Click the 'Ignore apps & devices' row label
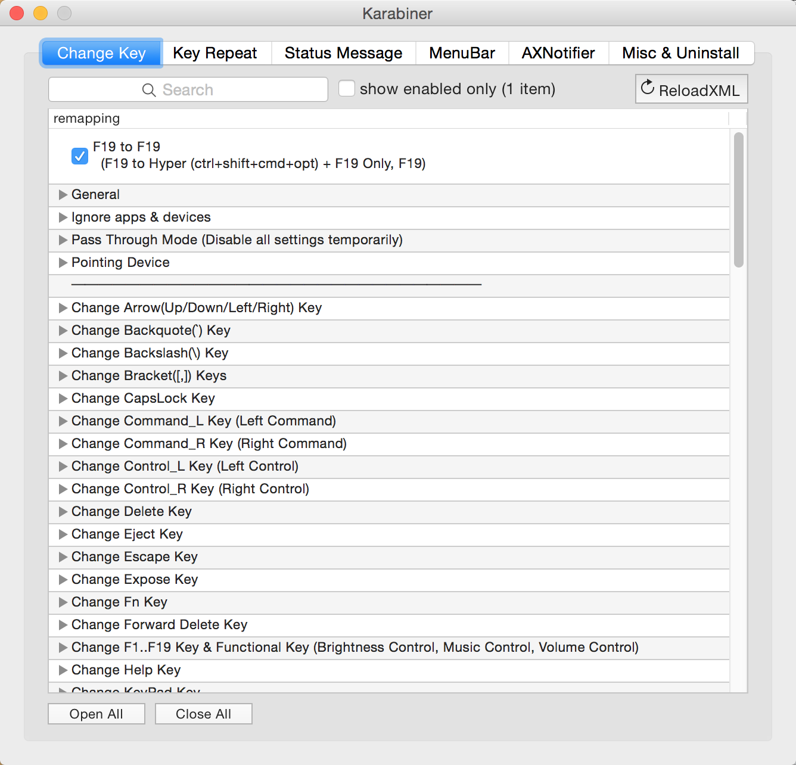Viewport: 796px width, 765px height. coord(141,217)
